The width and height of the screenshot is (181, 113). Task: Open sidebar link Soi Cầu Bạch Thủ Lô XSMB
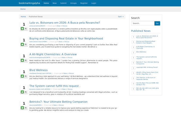click(x=147, y=84)
